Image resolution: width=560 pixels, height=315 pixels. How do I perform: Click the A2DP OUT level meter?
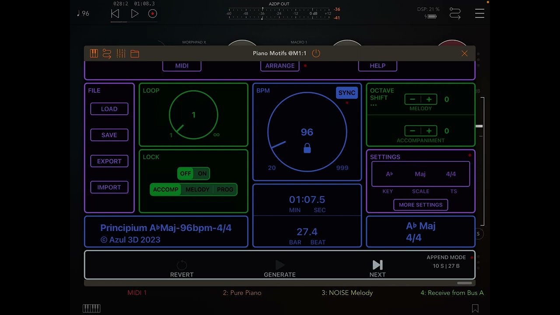tap(280, 14)
